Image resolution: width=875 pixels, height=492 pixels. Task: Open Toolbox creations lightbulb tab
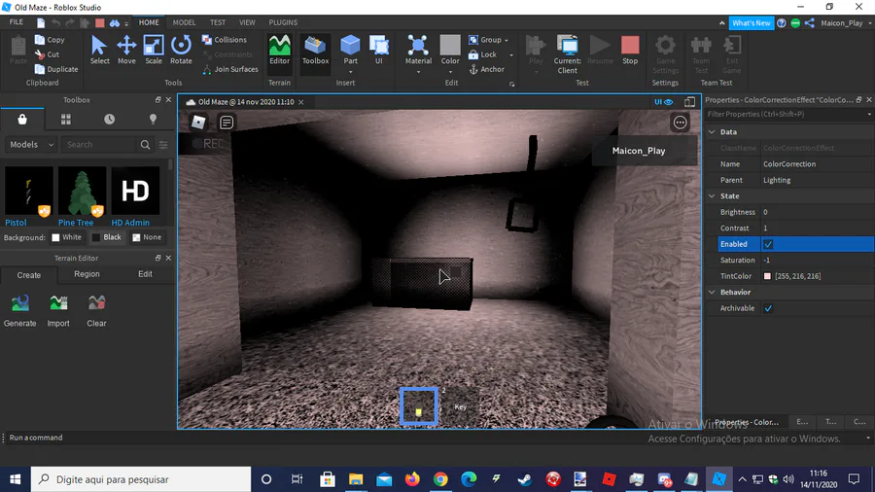[153, 119]
